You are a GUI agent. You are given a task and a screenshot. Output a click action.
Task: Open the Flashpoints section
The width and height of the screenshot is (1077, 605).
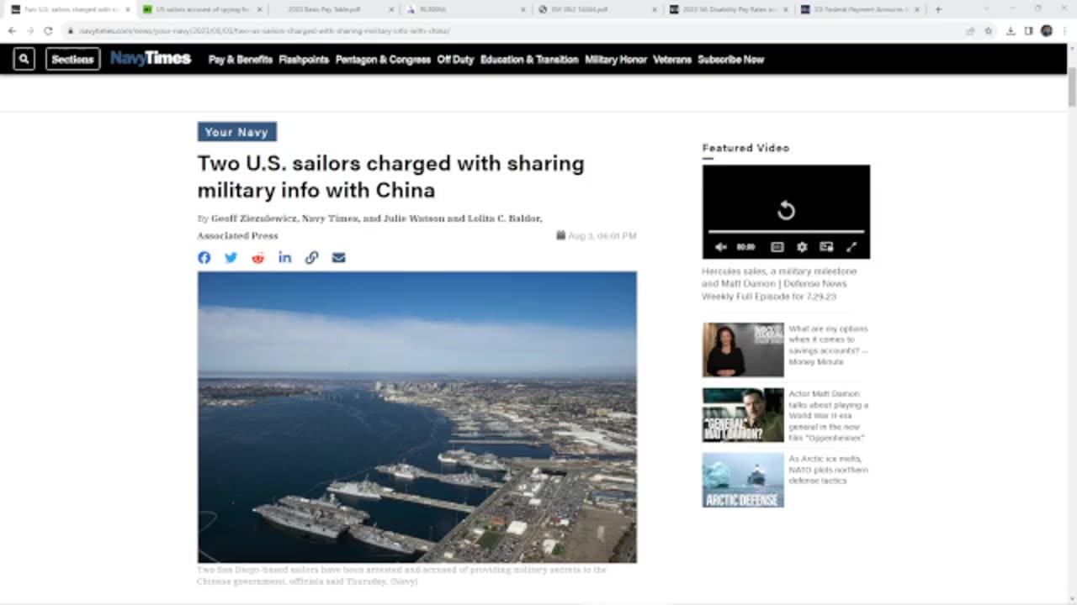304,60
